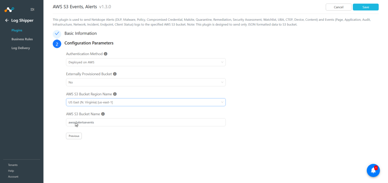The width and height of the screenshot is (388, 183).
Task: Show info for Authentication Method
Action: pos(106,54)
